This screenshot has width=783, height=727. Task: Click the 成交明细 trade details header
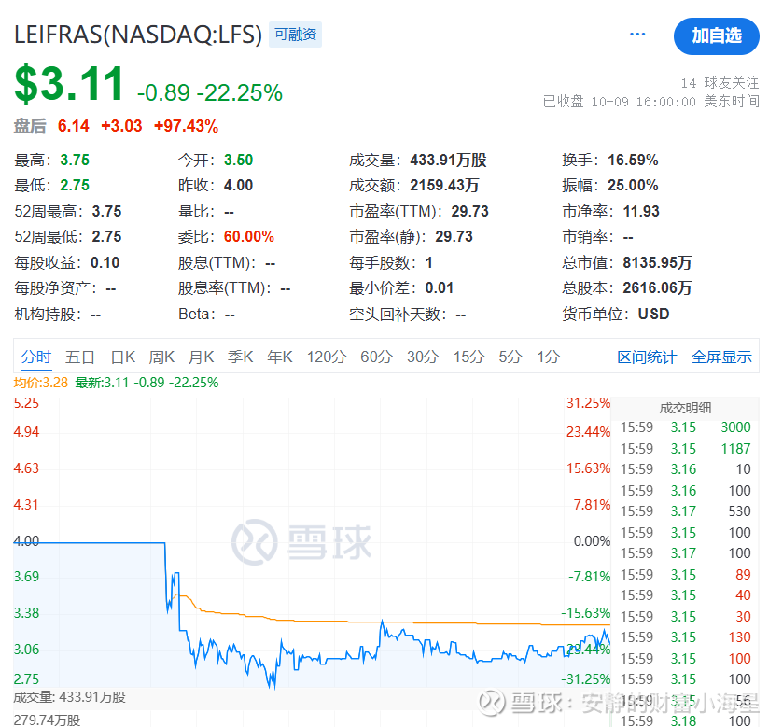[685, 408]
